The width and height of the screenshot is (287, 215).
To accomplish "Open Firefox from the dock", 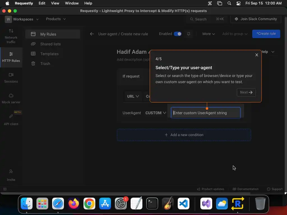I will 74,204.
